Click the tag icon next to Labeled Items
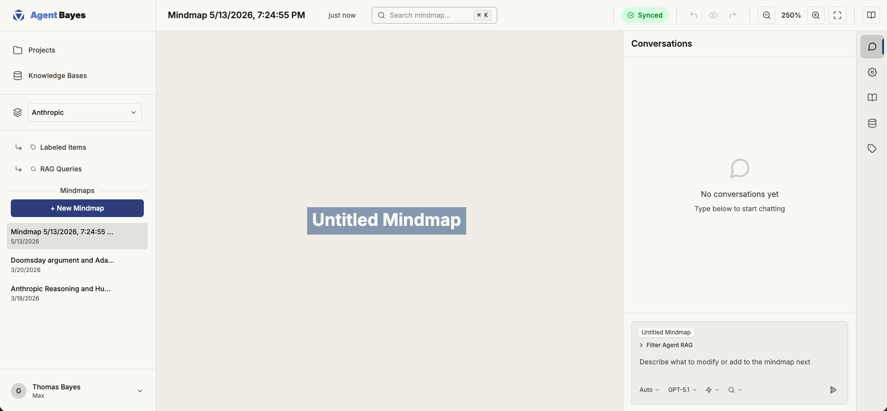The height and width of the screenshot is (411, 887). 33,147
